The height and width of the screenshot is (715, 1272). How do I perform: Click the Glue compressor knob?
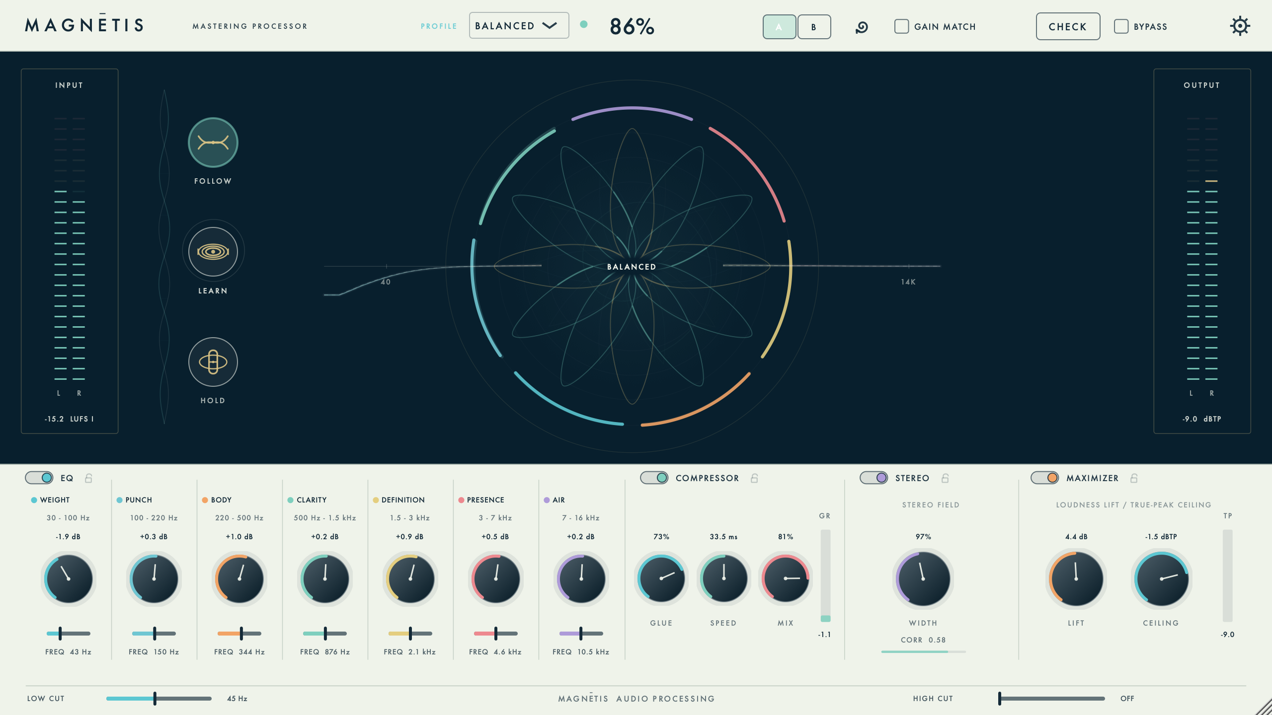coord(661,578)
